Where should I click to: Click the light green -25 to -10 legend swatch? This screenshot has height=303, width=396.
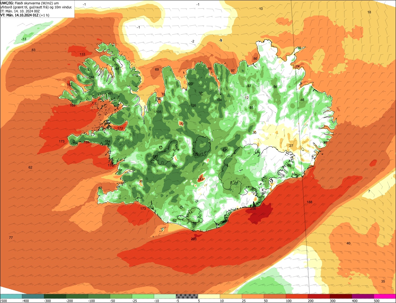click(x=143, y=296)
